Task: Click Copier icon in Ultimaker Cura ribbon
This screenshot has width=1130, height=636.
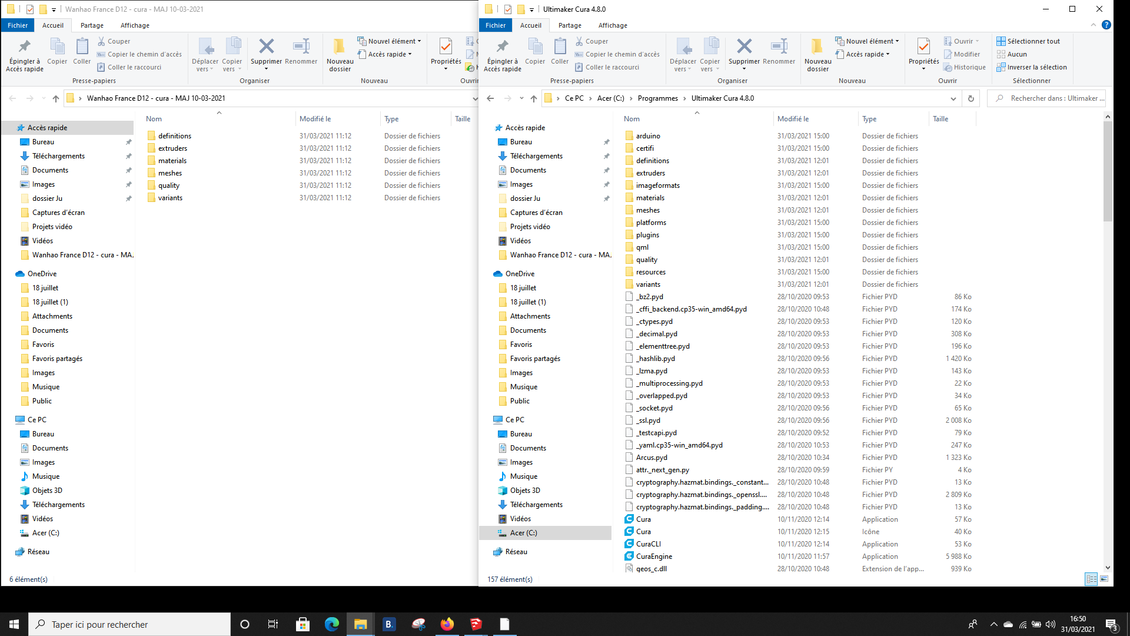Action: (x=535, y=47)
